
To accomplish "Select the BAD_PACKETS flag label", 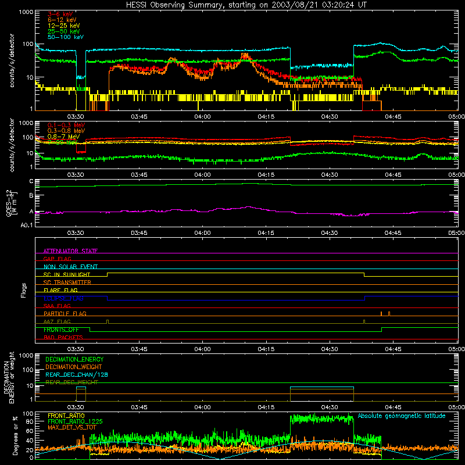I will tap(63, 337).
